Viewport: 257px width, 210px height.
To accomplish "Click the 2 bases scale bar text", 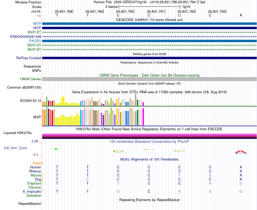I will click(111, 7).
